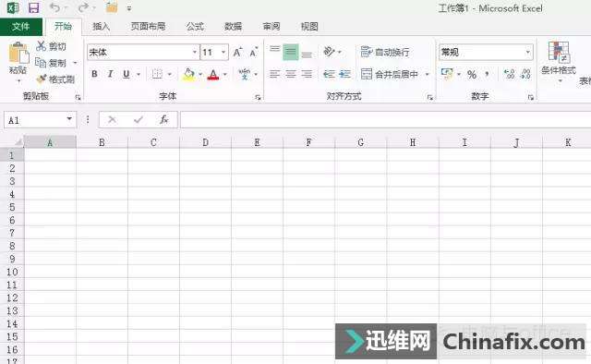Click the Undo arrow icon
The image size is (591, 364).
55,7
